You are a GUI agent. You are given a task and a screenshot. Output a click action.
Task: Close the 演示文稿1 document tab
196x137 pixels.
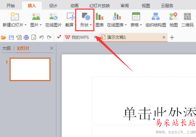tap(164, 37)
